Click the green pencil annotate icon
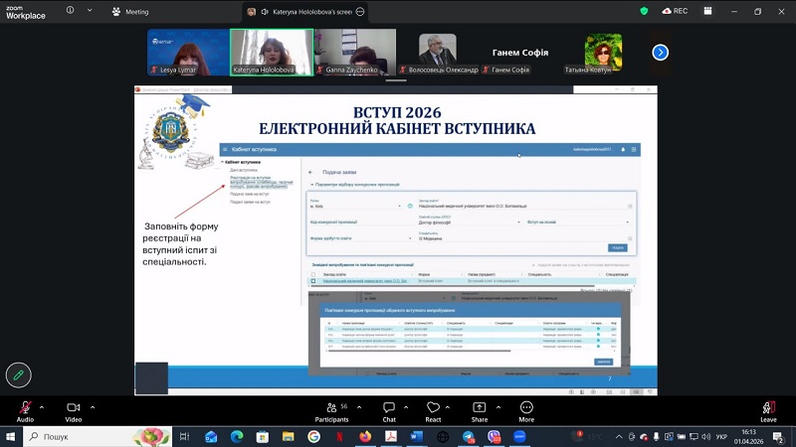This screenshot has height=447, width=796. [17, 374]
